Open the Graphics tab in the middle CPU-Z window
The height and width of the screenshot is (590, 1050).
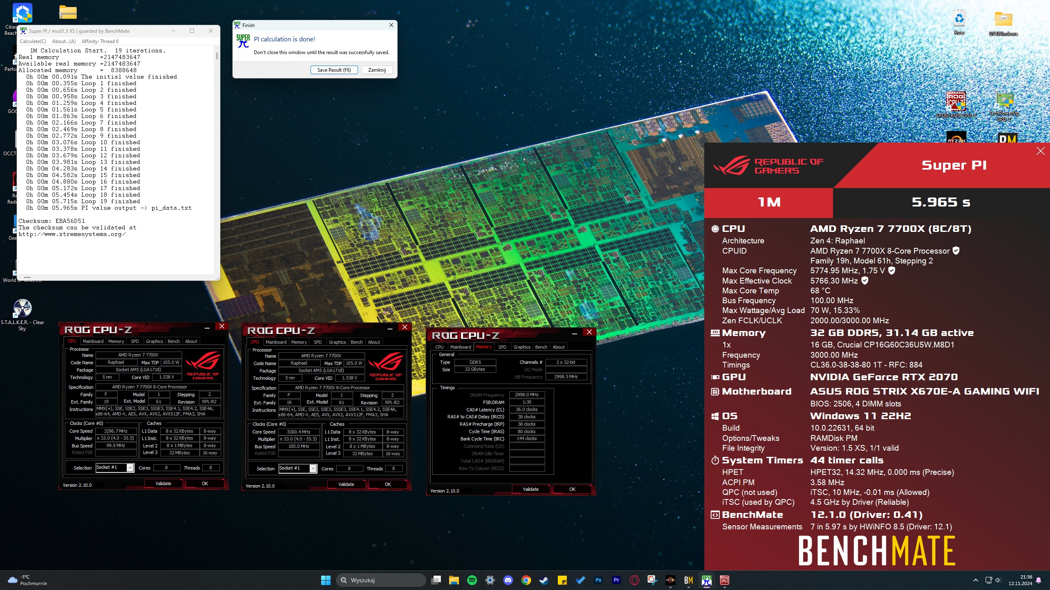point(337,342)
